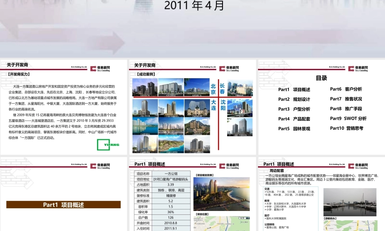Viewport: 385px width, 231px height.
Task: Click the 【游艇码头】 caption
Action: (x=330, y=218)
